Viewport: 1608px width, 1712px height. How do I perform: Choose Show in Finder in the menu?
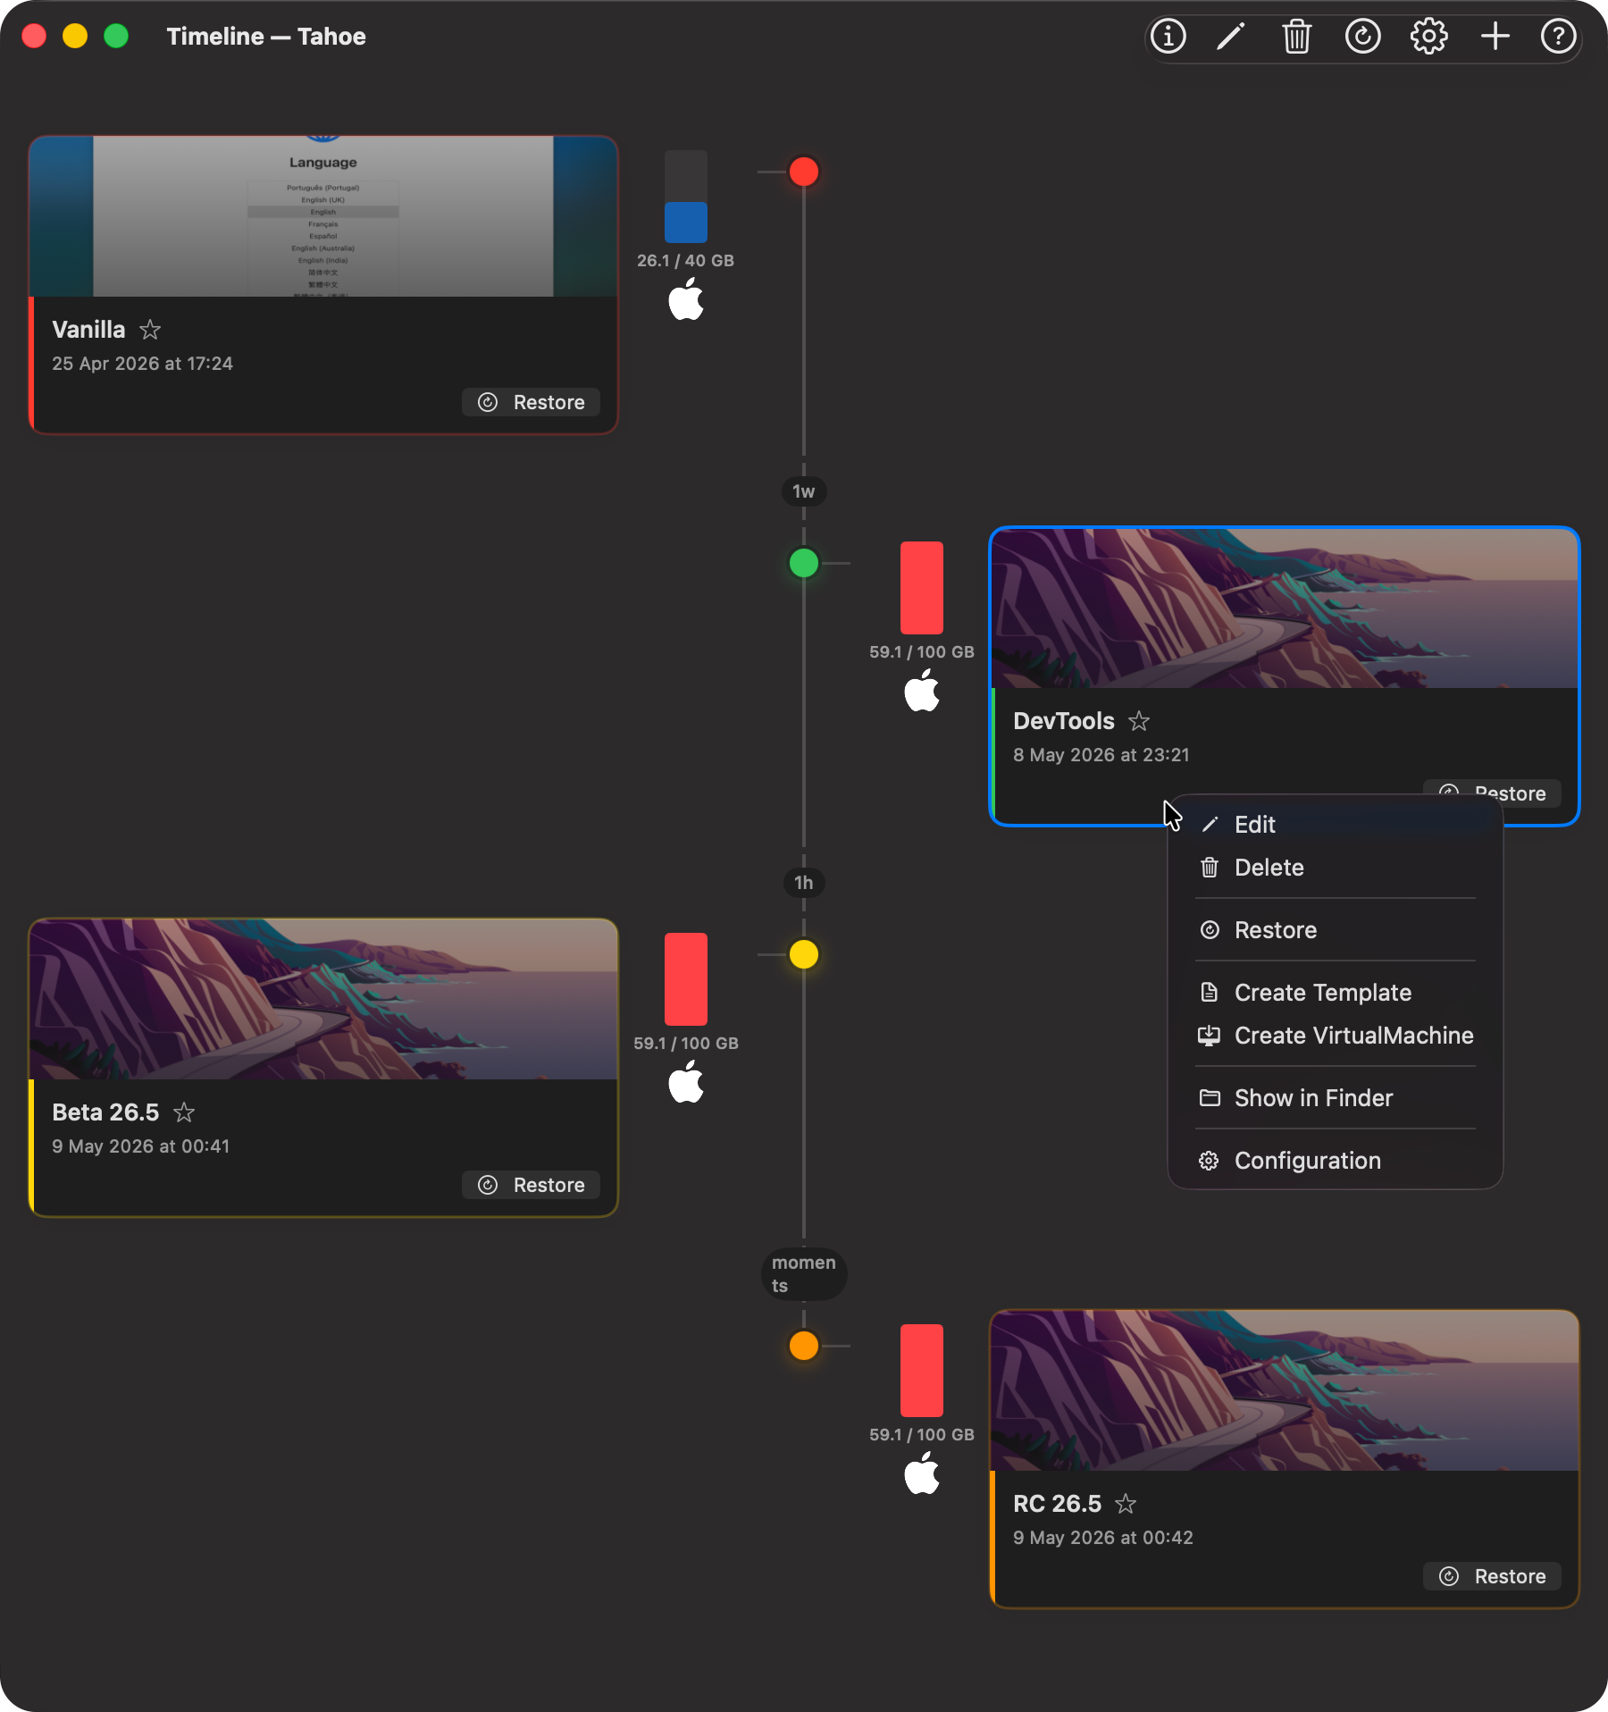(x=1335, y=1098)
